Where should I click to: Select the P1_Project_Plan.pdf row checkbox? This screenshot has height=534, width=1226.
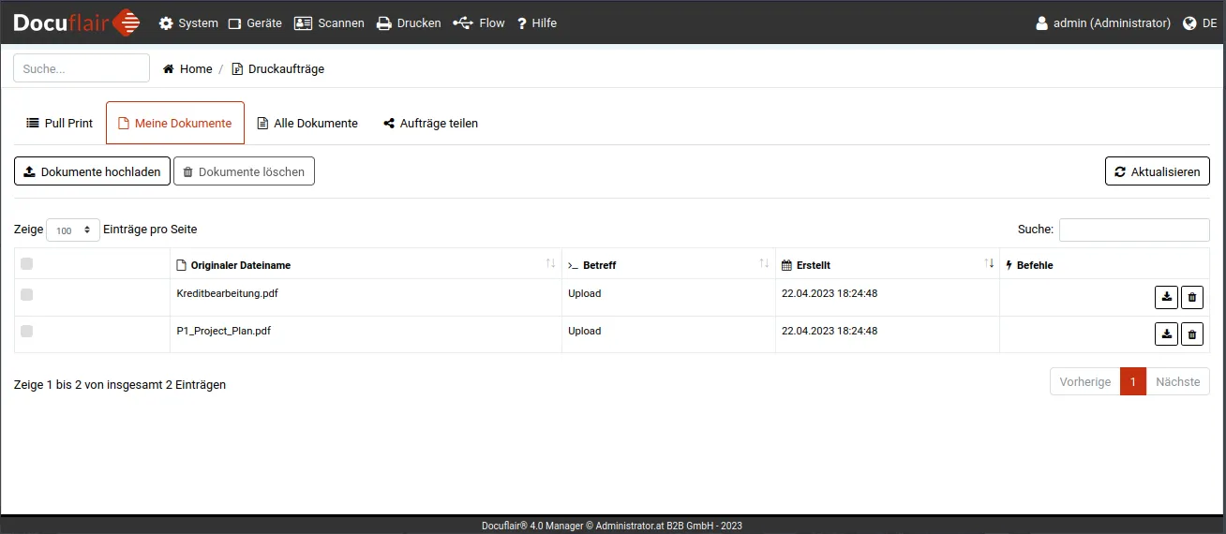26,331
